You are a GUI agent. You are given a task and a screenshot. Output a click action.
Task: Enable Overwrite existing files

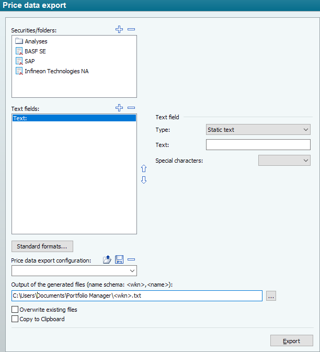pos(15,310)
